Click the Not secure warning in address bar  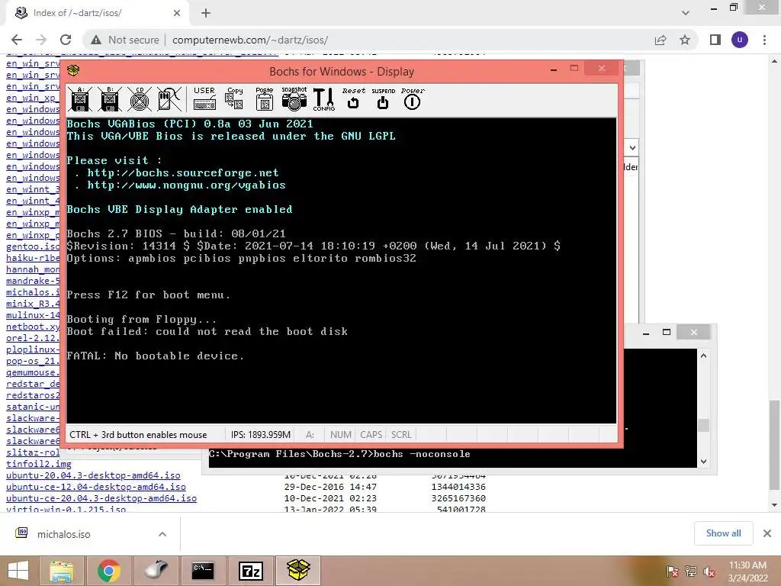pos(125,40)
